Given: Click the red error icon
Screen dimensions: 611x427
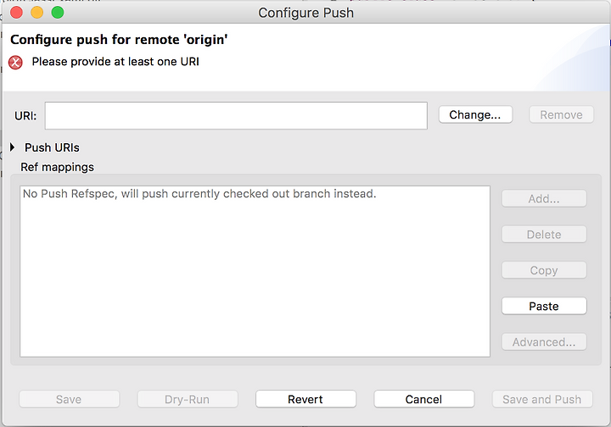Looking at the screenshot, I should 15,62.
